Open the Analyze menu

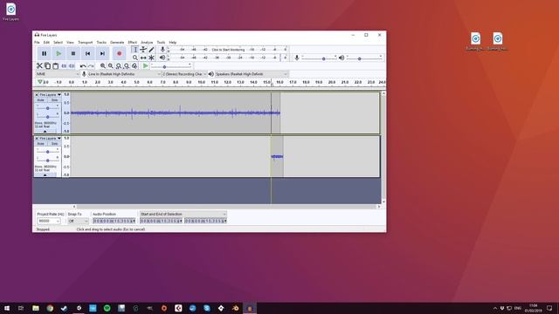click(147, 43)
